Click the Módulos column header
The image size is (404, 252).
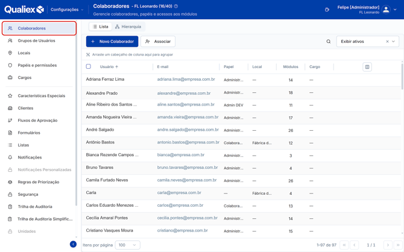click(291, 67)
